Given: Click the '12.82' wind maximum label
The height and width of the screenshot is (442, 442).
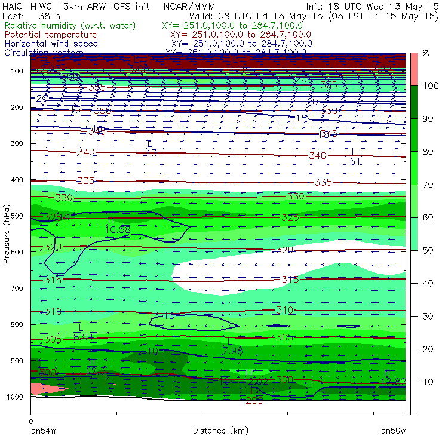Looking at the screenshot, I should pyautogui.click(x=393, y=382).
